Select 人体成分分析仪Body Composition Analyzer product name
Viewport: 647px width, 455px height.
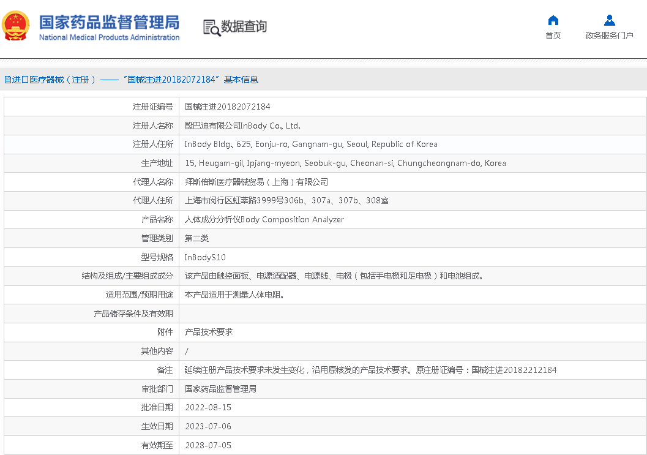point(264,219)
